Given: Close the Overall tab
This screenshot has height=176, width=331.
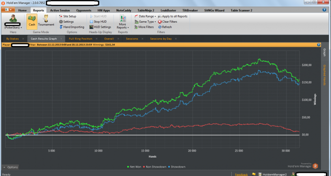Looking at the screenshot, I should 118,39.
